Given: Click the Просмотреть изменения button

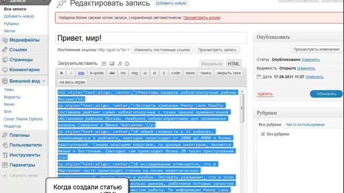Looking at the screenshot, I should tap(317, 49).
